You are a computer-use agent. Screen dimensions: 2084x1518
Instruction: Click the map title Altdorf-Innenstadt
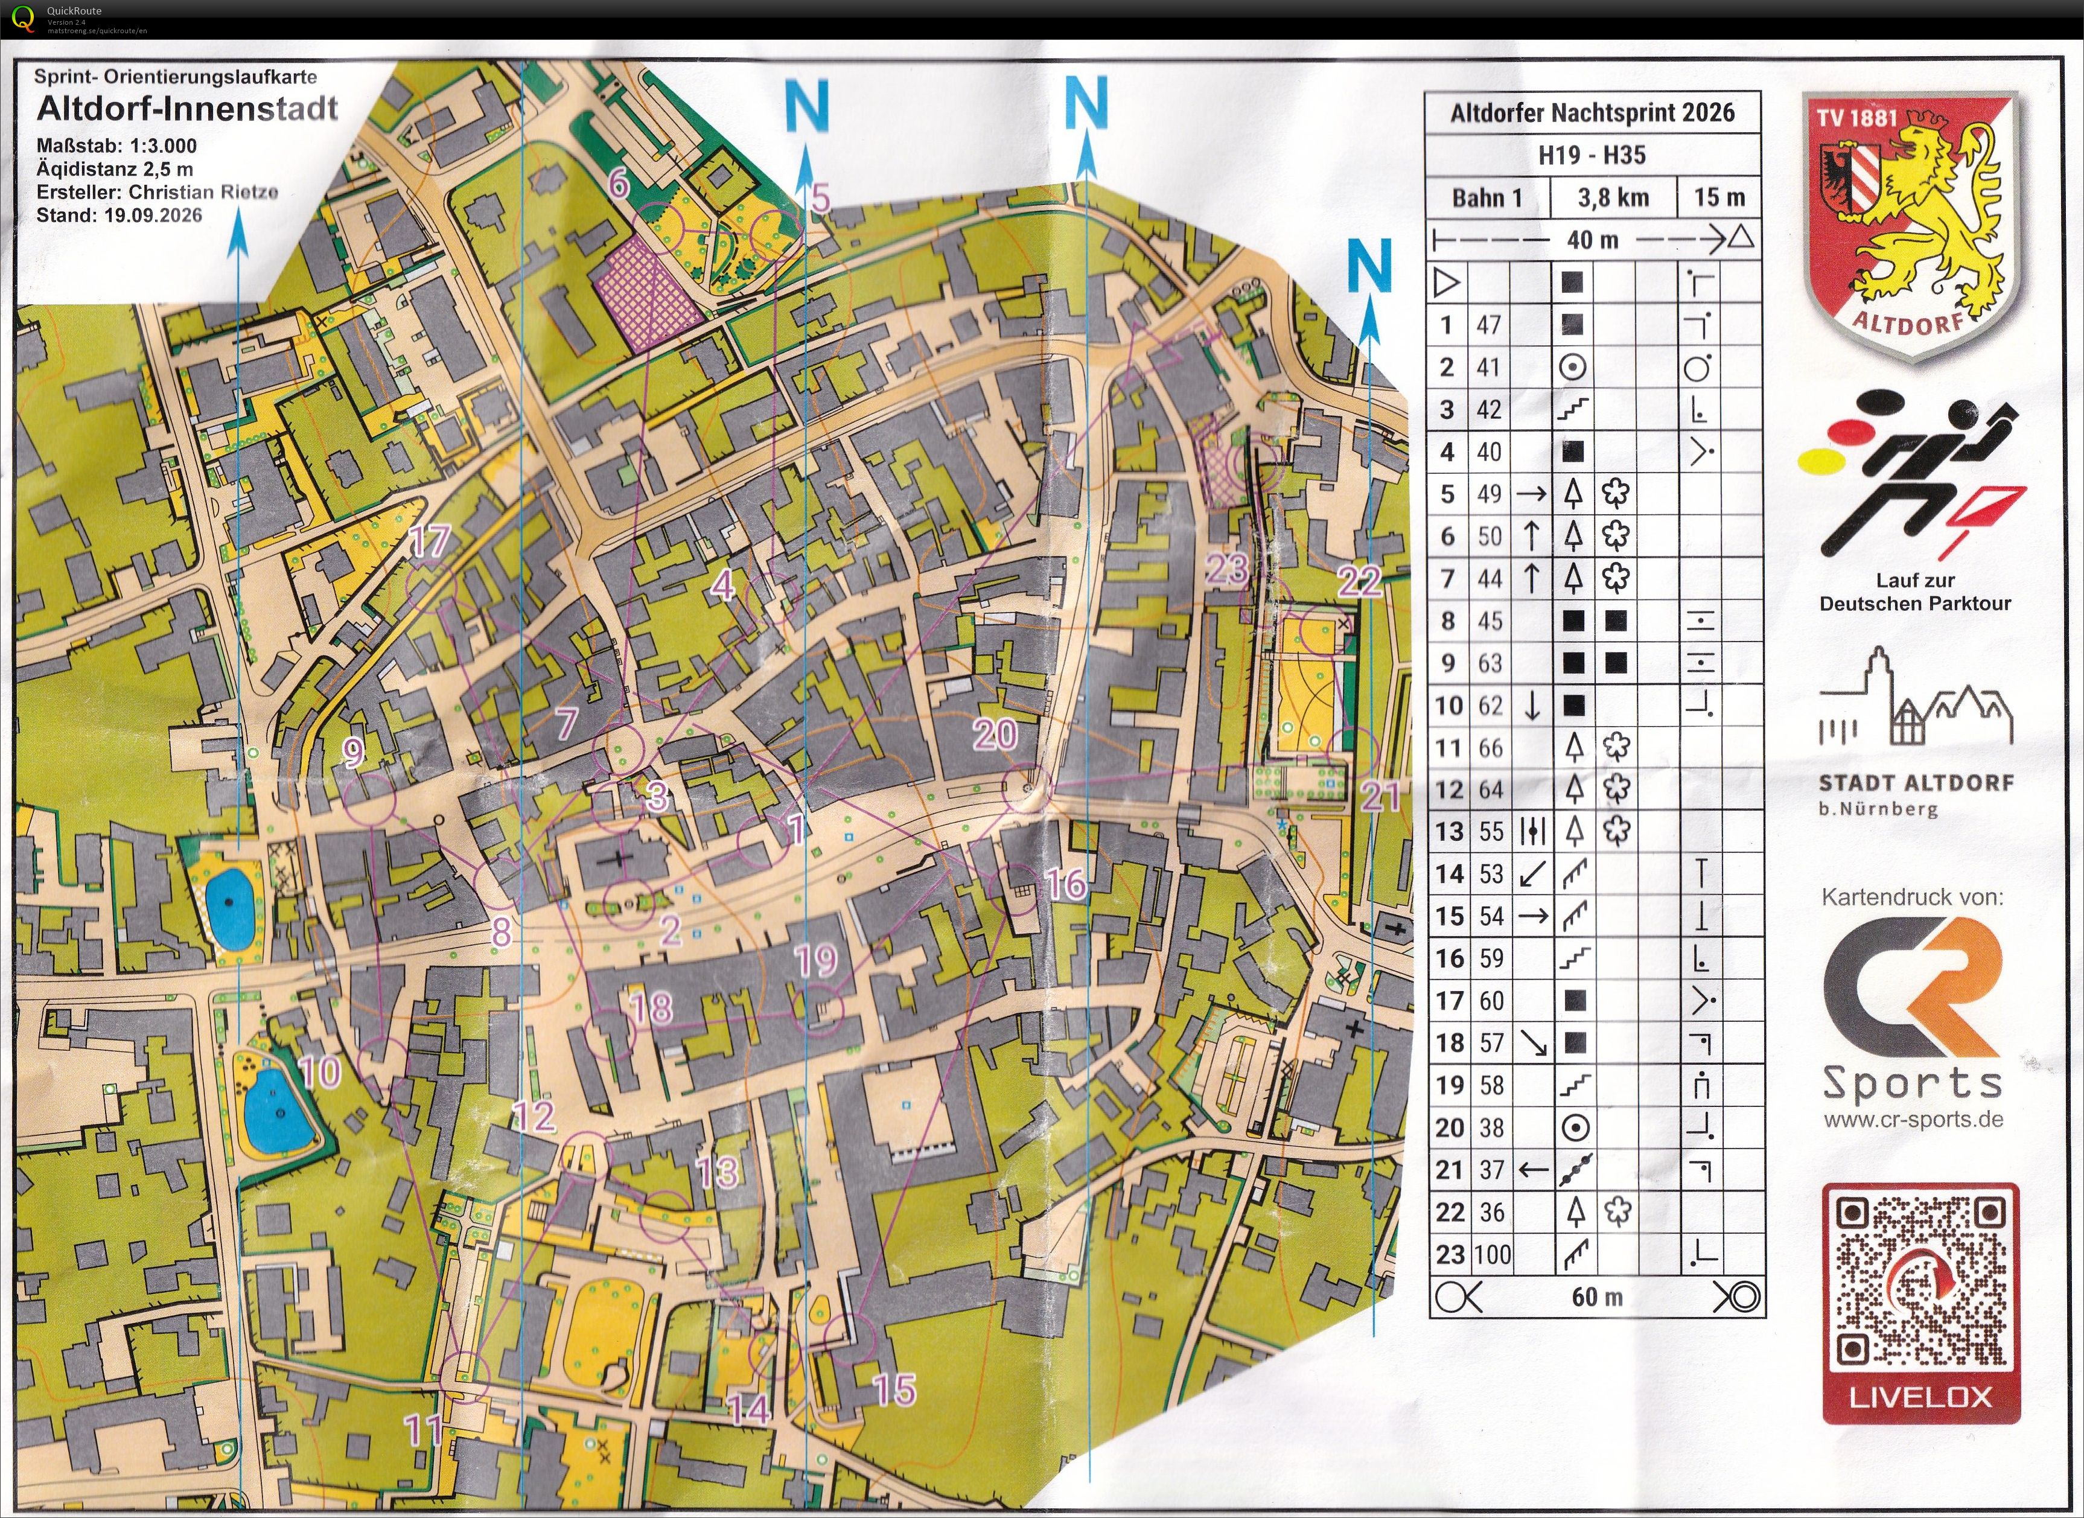coord(188,109)
